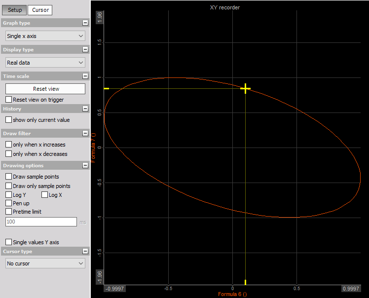Enable the Pretime limit option
Viewport: 369px width, 298px height.
click(9, 211)
